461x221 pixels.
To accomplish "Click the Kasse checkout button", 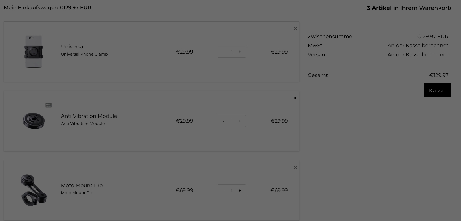I will tap(437, 90).
